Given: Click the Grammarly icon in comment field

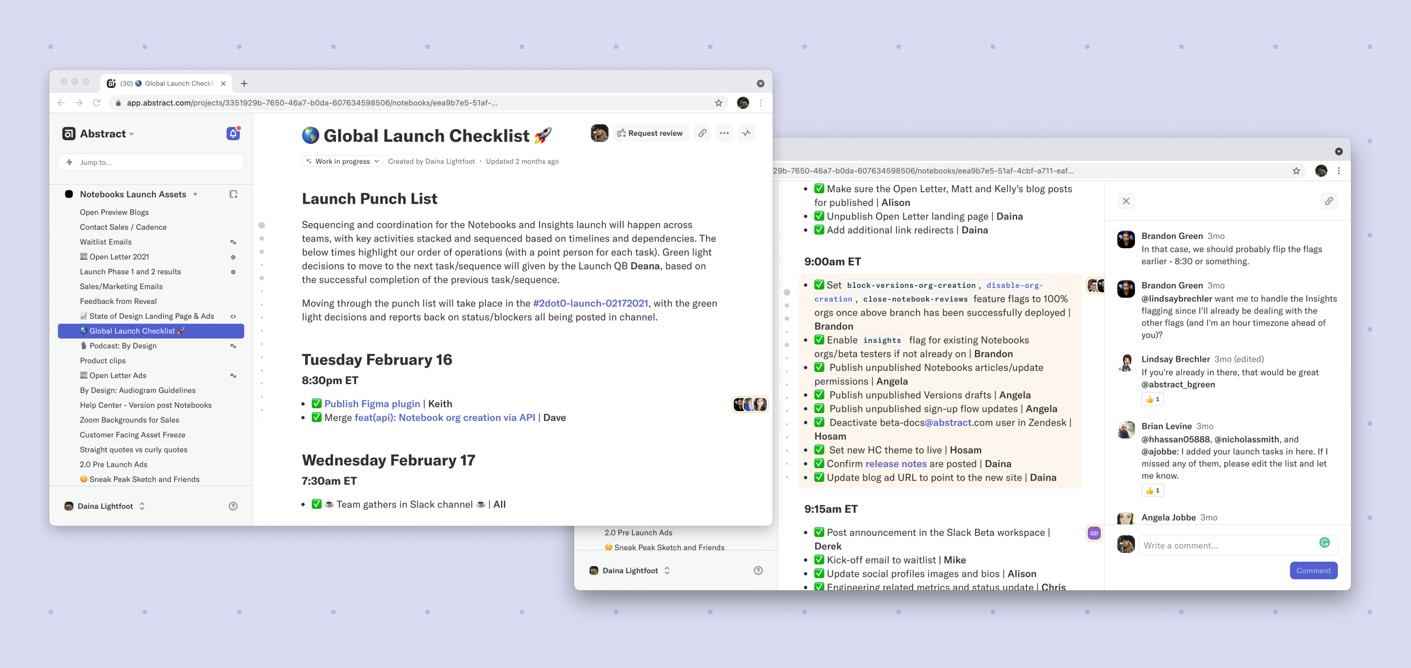Looking at the screenshot, I should coord(1325,543).
